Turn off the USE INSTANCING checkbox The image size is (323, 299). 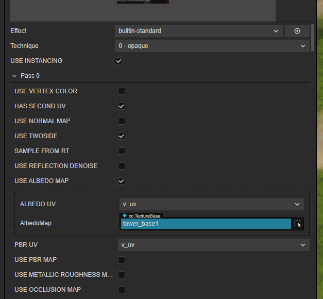point(118,61)
